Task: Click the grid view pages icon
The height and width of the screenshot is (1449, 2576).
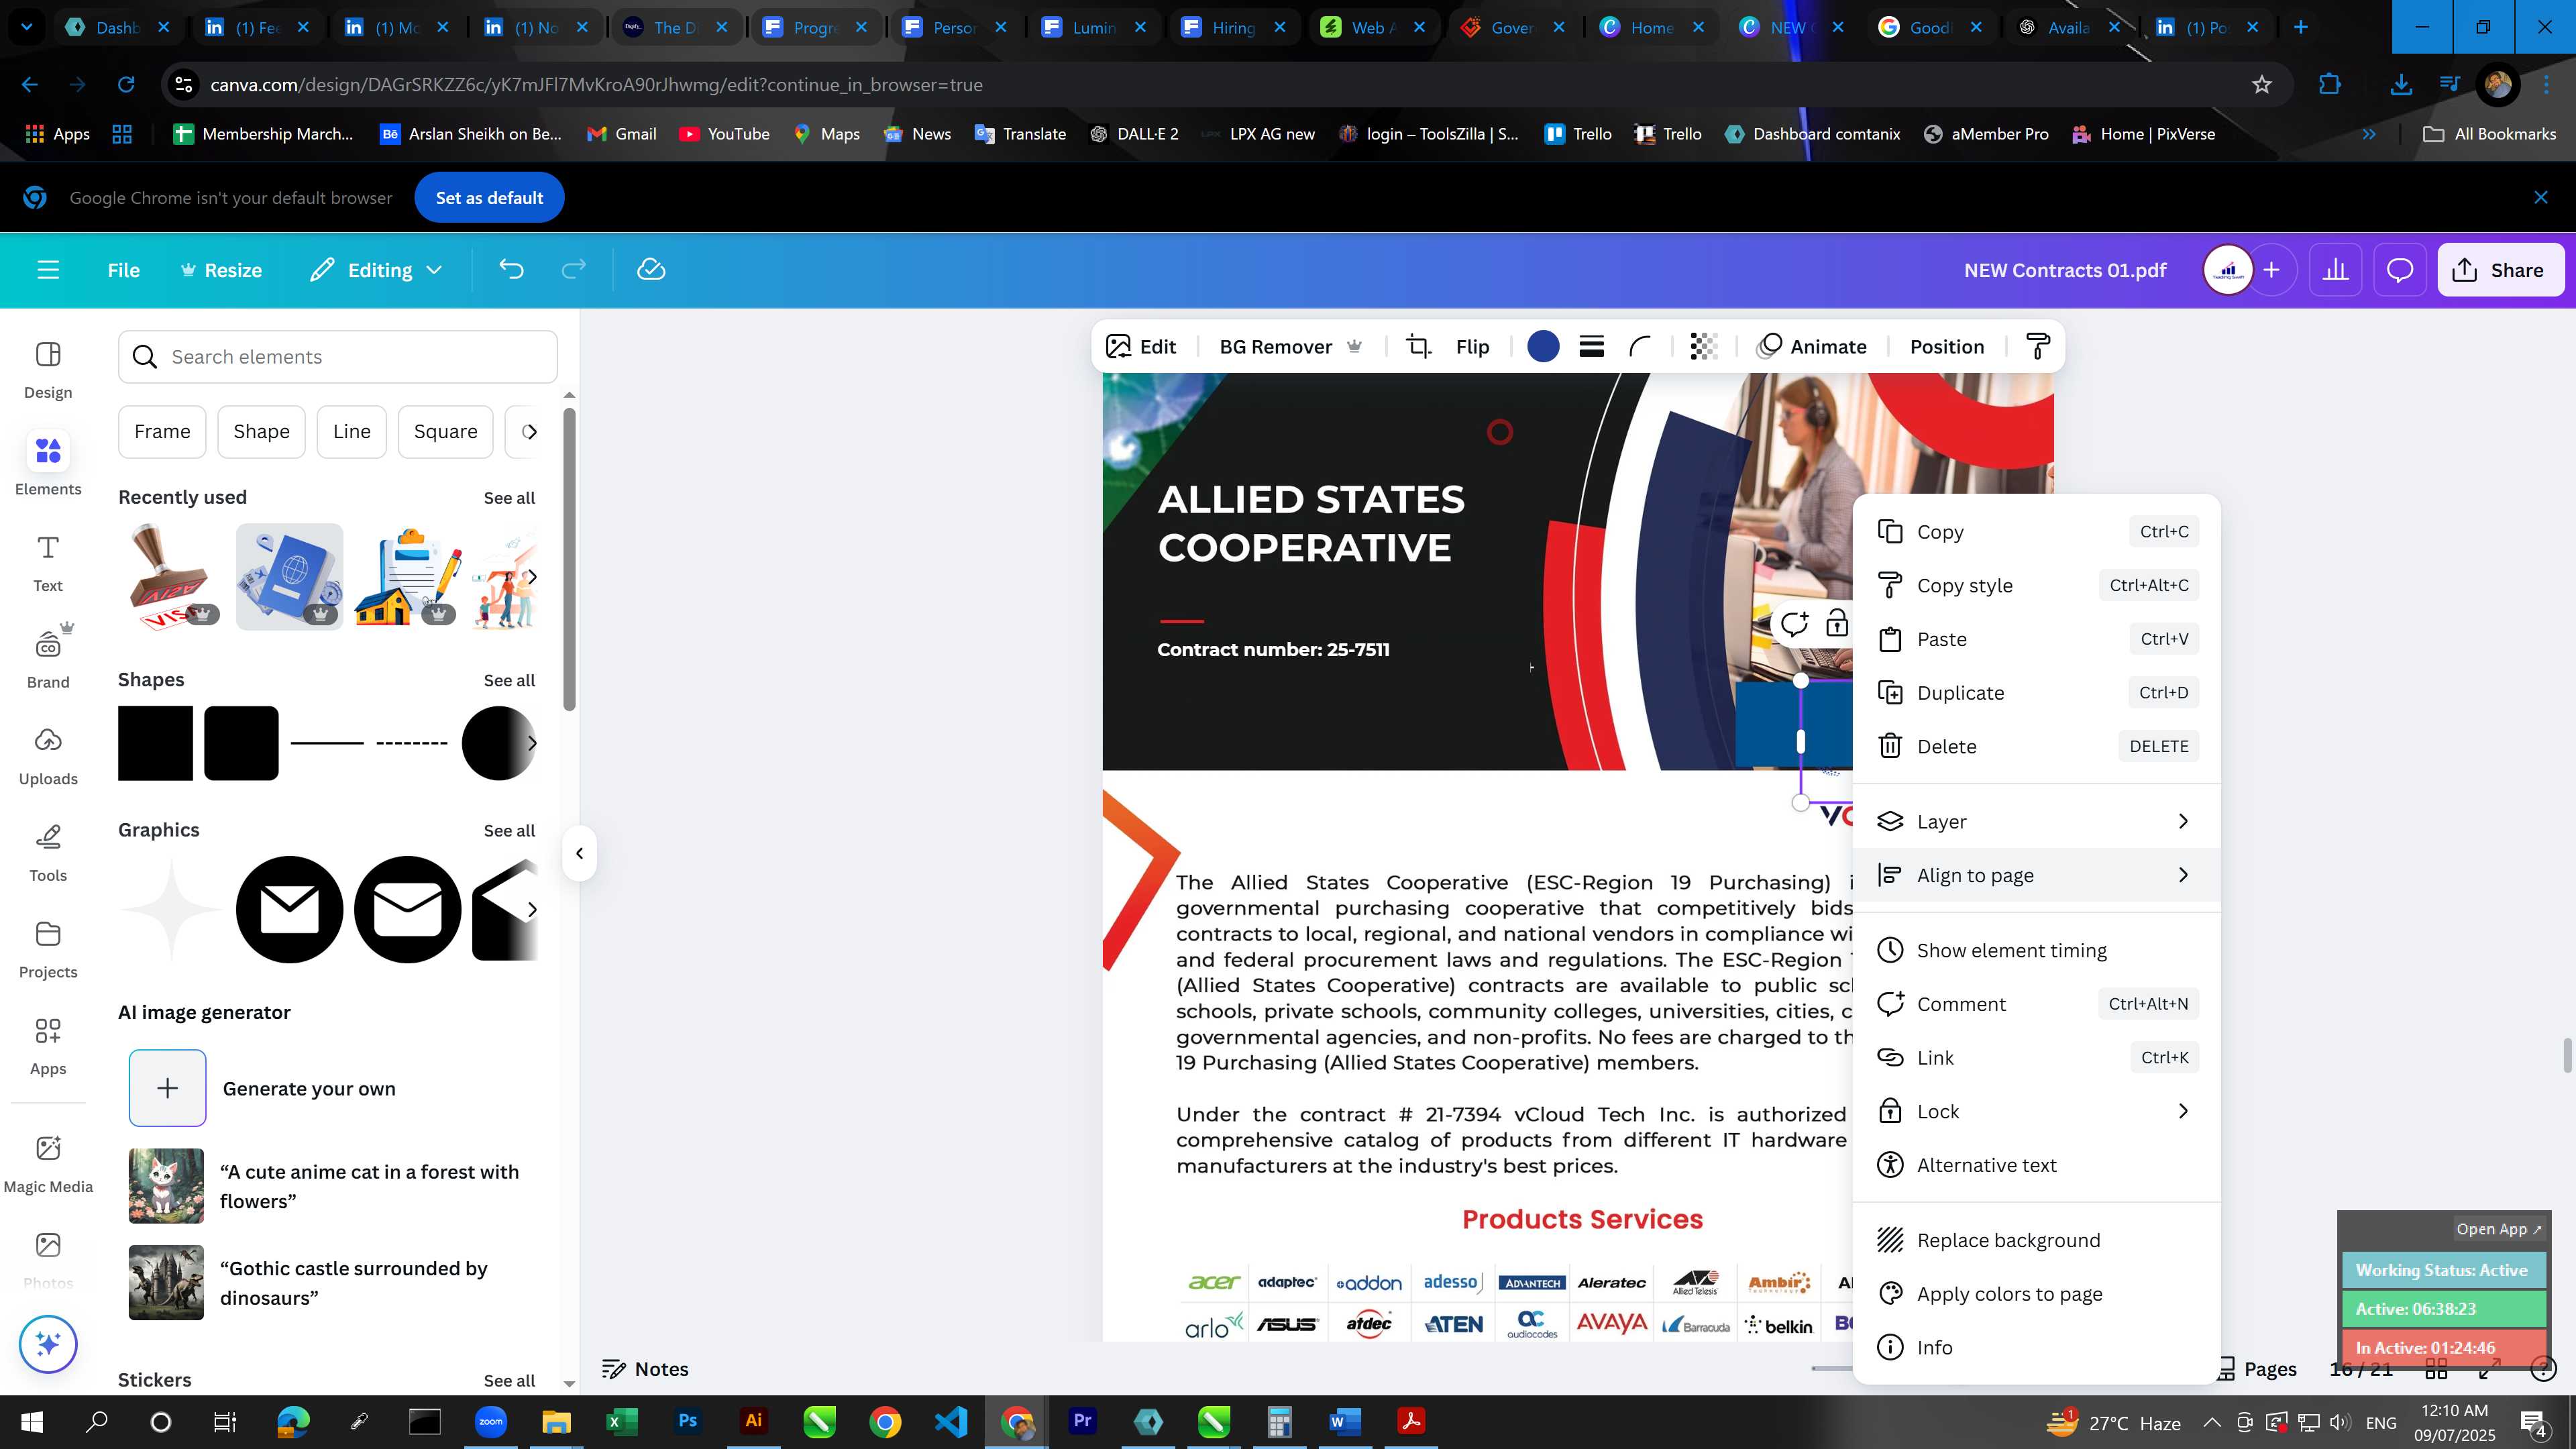Action: pyautogui.click(x=2437, y=1369)
